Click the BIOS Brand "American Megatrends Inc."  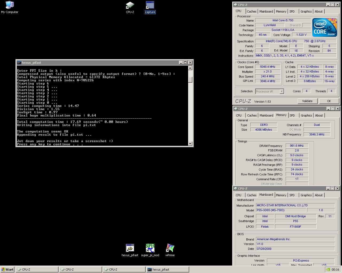coord(295,239)
